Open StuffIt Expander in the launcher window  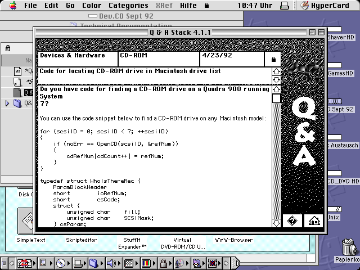132,244
